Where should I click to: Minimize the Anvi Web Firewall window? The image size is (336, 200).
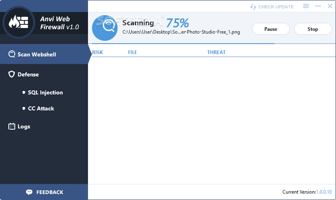pos(318,6)
